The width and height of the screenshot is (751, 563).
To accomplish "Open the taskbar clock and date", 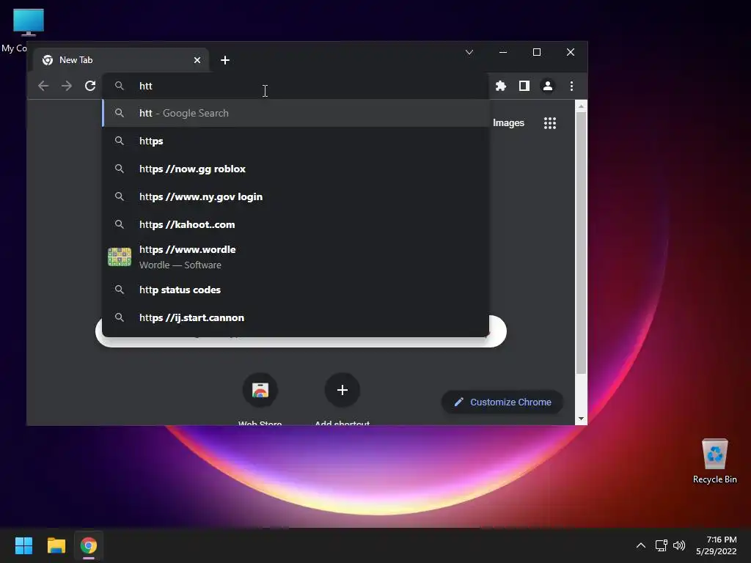I will pyautogui.click(x=717, y=545).
